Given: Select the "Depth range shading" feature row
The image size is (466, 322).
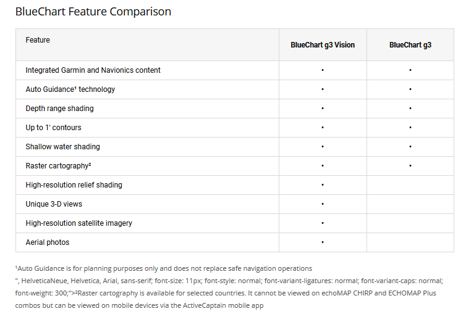Looking at the screenshot, I should pos(59,109).
